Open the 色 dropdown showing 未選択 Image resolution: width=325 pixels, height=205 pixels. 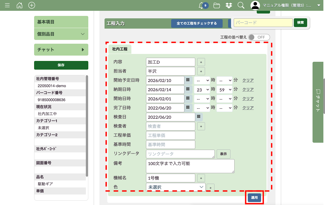click(175, 187)
